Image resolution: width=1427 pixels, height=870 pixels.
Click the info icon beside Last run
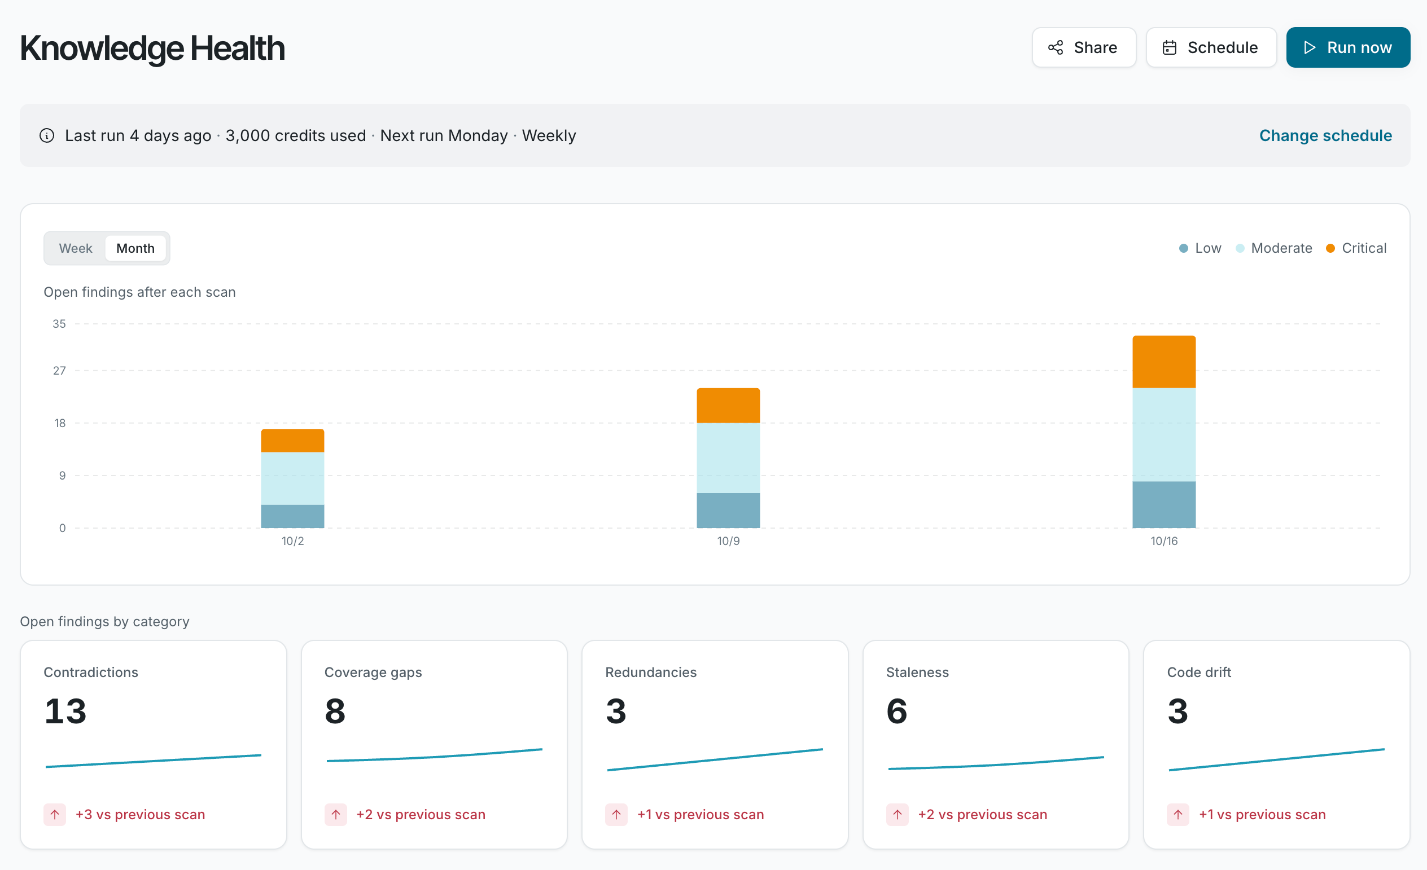(47, 135)
